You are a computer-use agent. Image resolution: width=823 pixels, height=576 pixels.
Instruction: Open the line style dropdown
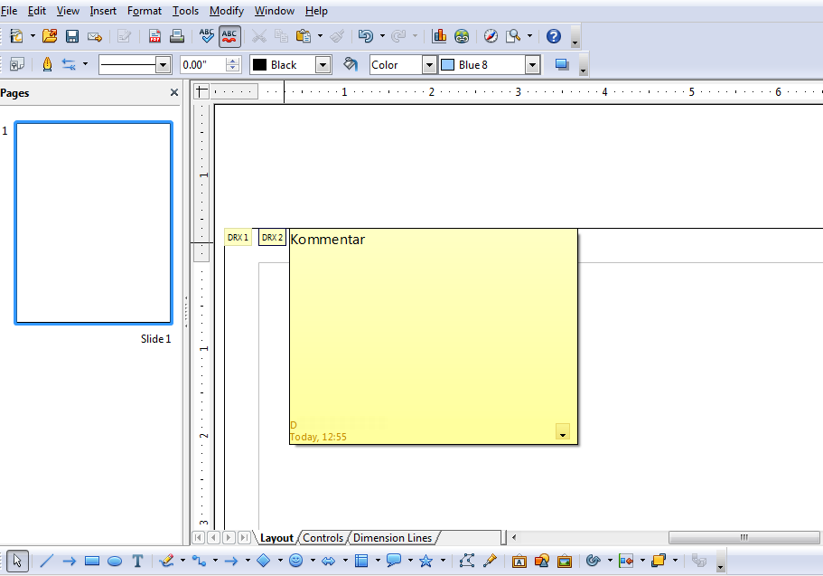[163, 64]
